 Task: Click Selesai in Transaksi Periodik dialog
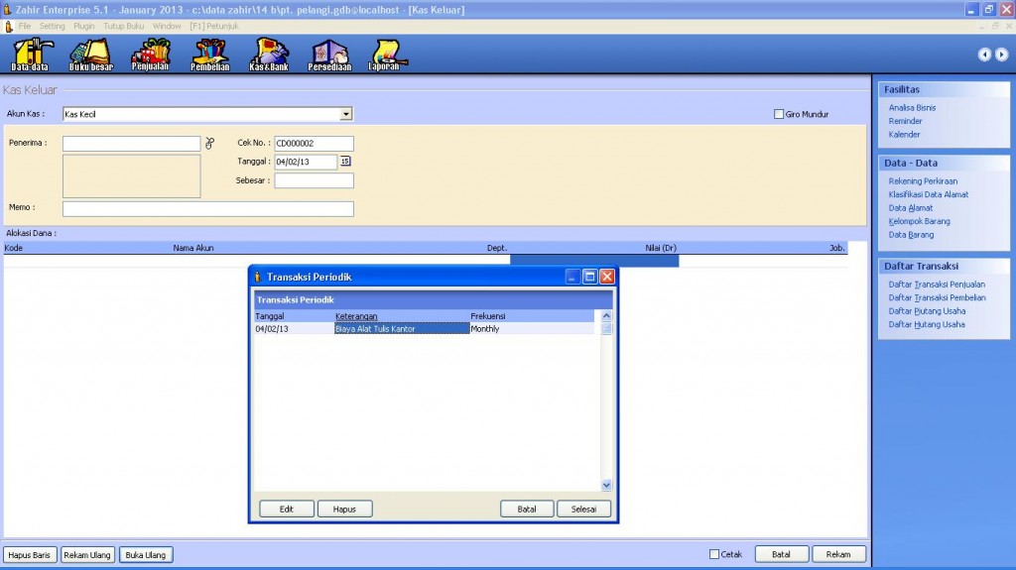click(583, 509)
